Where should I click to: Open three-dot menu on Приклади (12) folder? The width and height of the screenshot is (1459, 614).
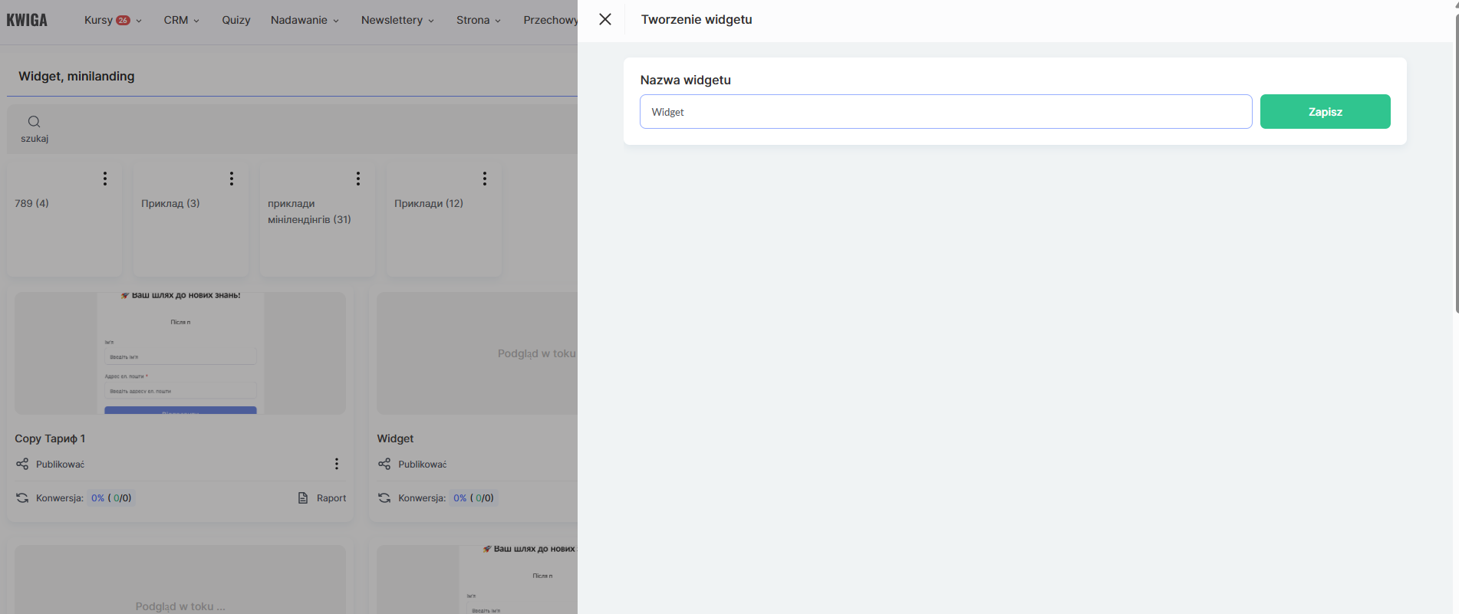pos(485,179)
